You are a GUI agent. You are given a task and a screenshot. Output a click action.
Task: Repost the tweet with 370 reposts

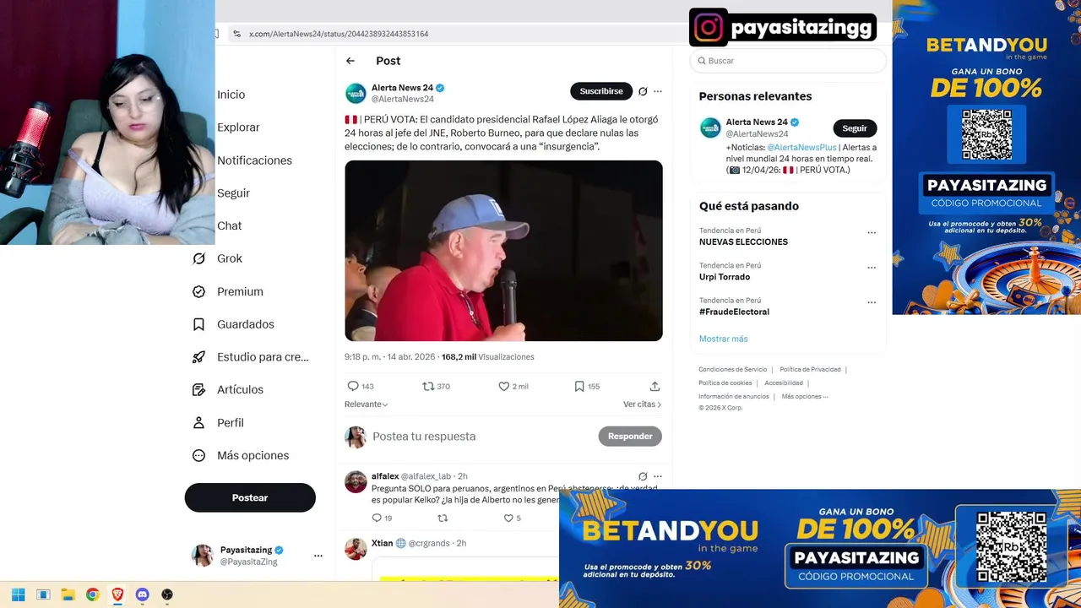[x=428, y=386]
